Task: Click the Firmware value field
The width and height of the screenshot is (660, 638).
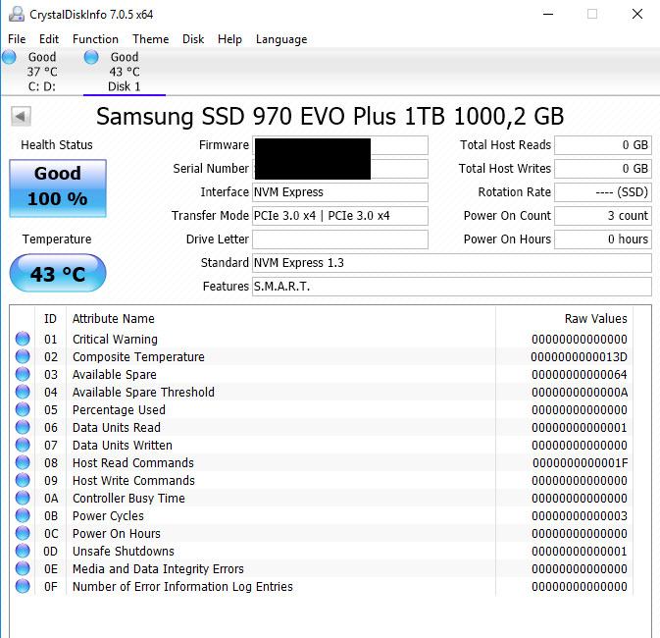Action: [x=340, y=145]
